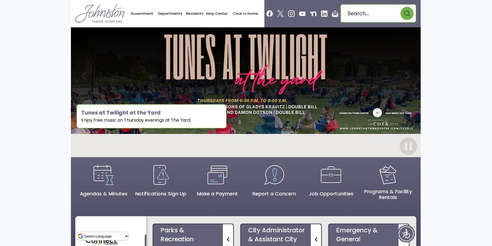This screenshot has width=492, height=246.
Task: Expand the City Administrator & Assistant City card chevron
Action: [316, 239]
